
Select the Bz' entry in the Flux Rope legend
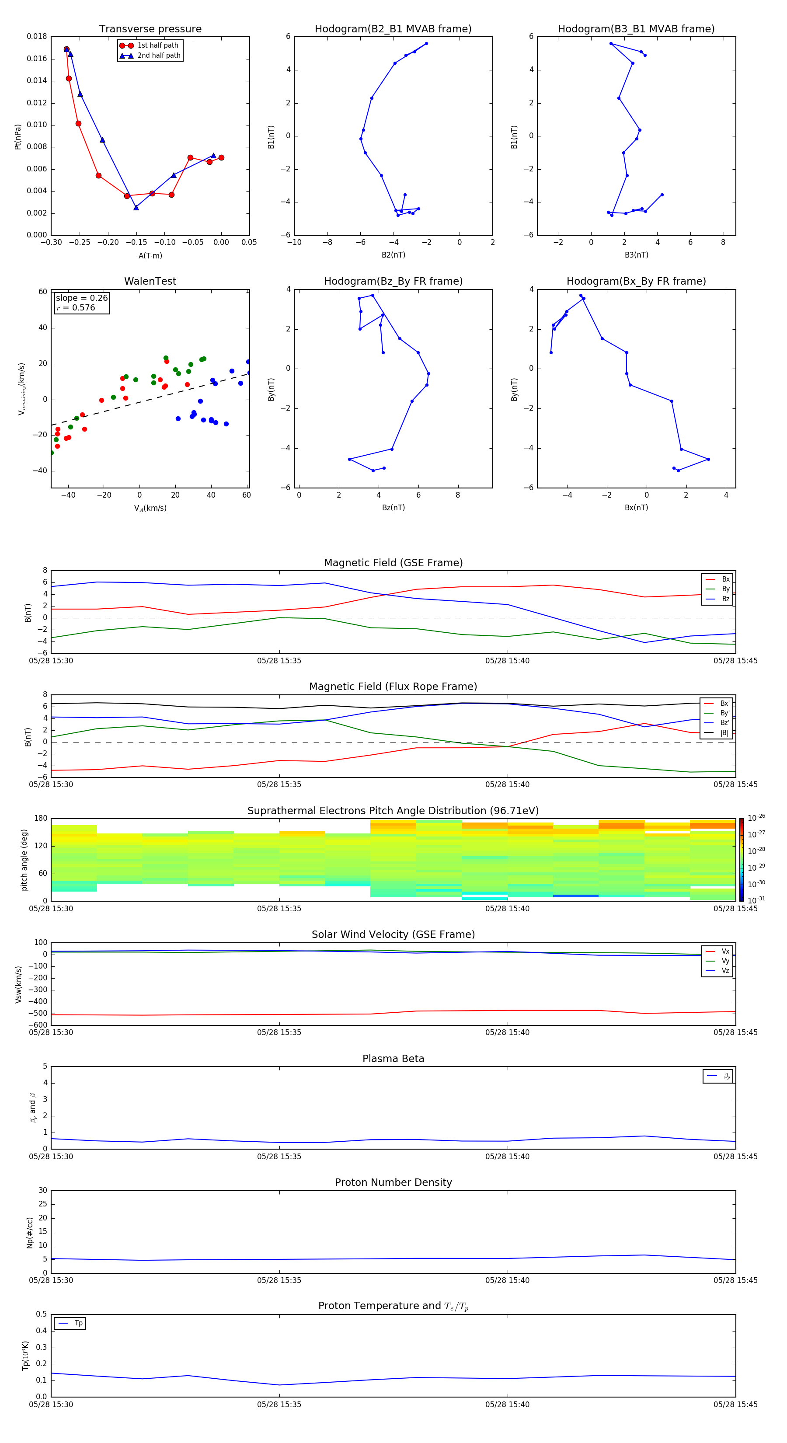717,723
